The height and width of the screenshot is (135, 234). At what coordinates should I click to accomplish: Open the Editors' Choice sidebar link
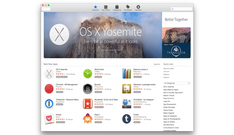point(169,96)
